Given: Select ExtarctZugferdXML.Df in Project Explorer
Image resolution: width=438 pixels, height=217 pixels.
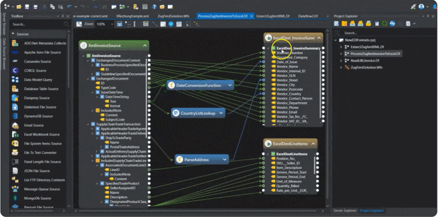Looking at the screenshot, I should pos(367,46).
